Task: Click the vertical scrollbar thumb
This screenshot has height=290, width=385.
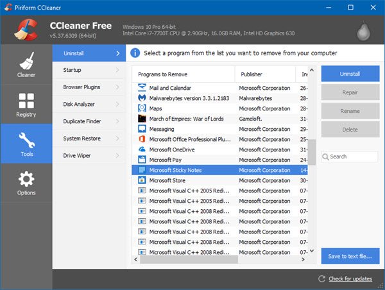Action: 312,152
